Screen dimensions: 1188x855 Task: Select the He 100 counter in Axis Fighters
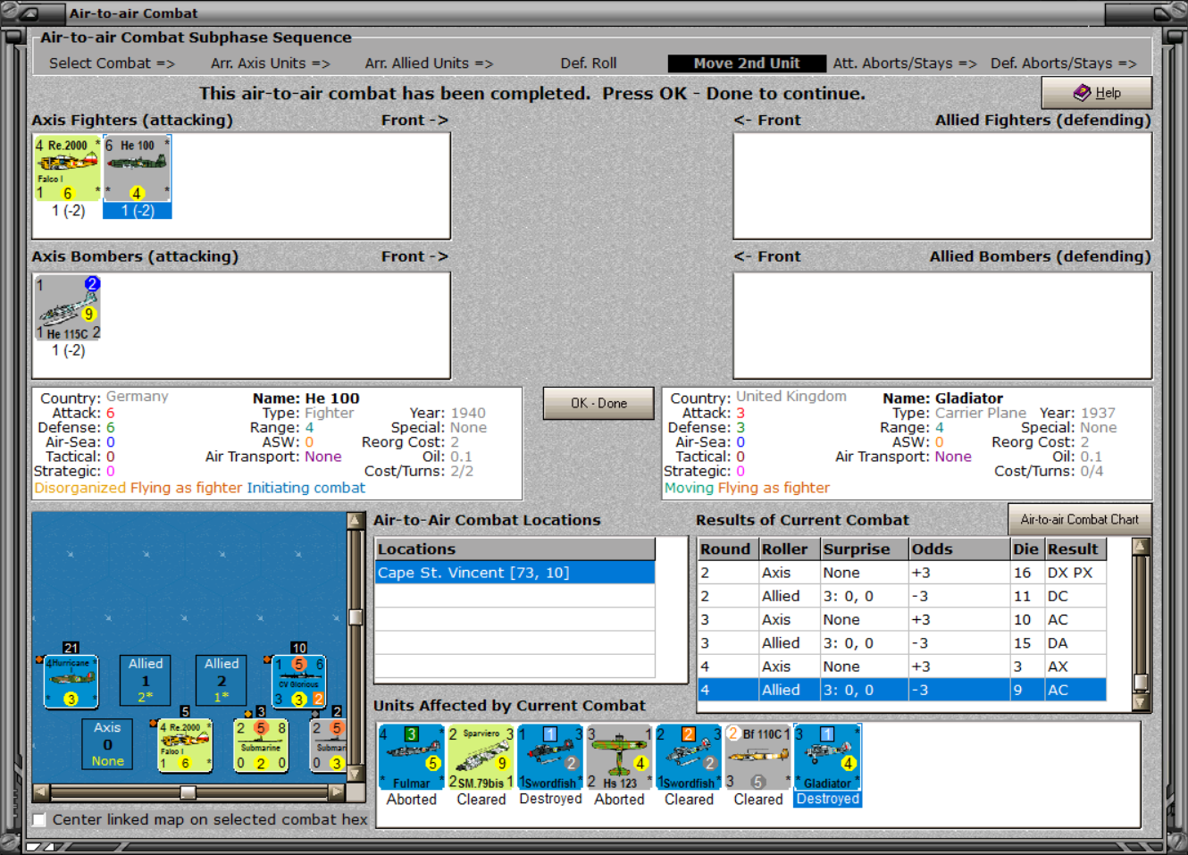tap(137, 168)
